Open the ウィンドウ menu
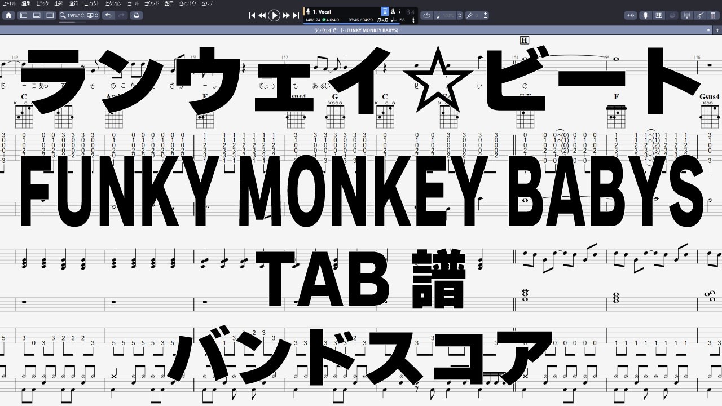The image size is (722, 406). [x=188, y=3]
